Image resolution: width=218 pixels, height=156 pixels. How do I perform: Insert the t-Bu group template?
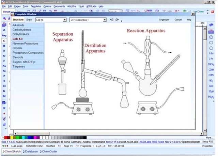coord(211,53)
